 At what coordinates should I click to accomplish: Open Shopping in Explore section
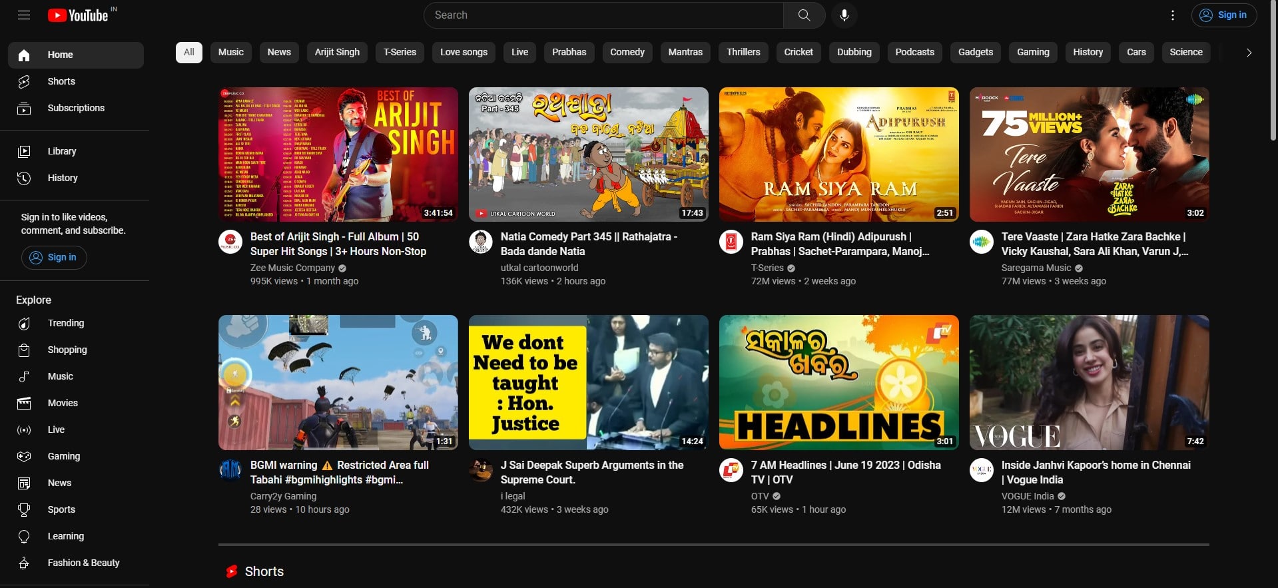(x=76, y=350)
